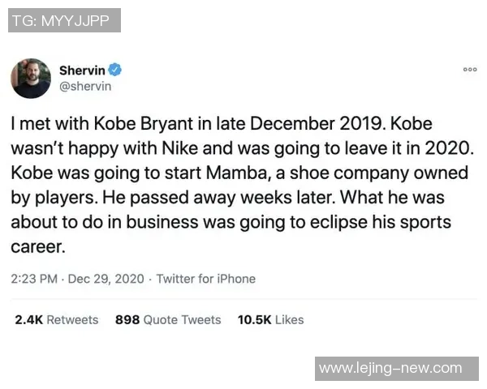This screenshot has width=487, height=389.
Task: Click the 2:23 PM timestamp
Action: tap(34, 279)
